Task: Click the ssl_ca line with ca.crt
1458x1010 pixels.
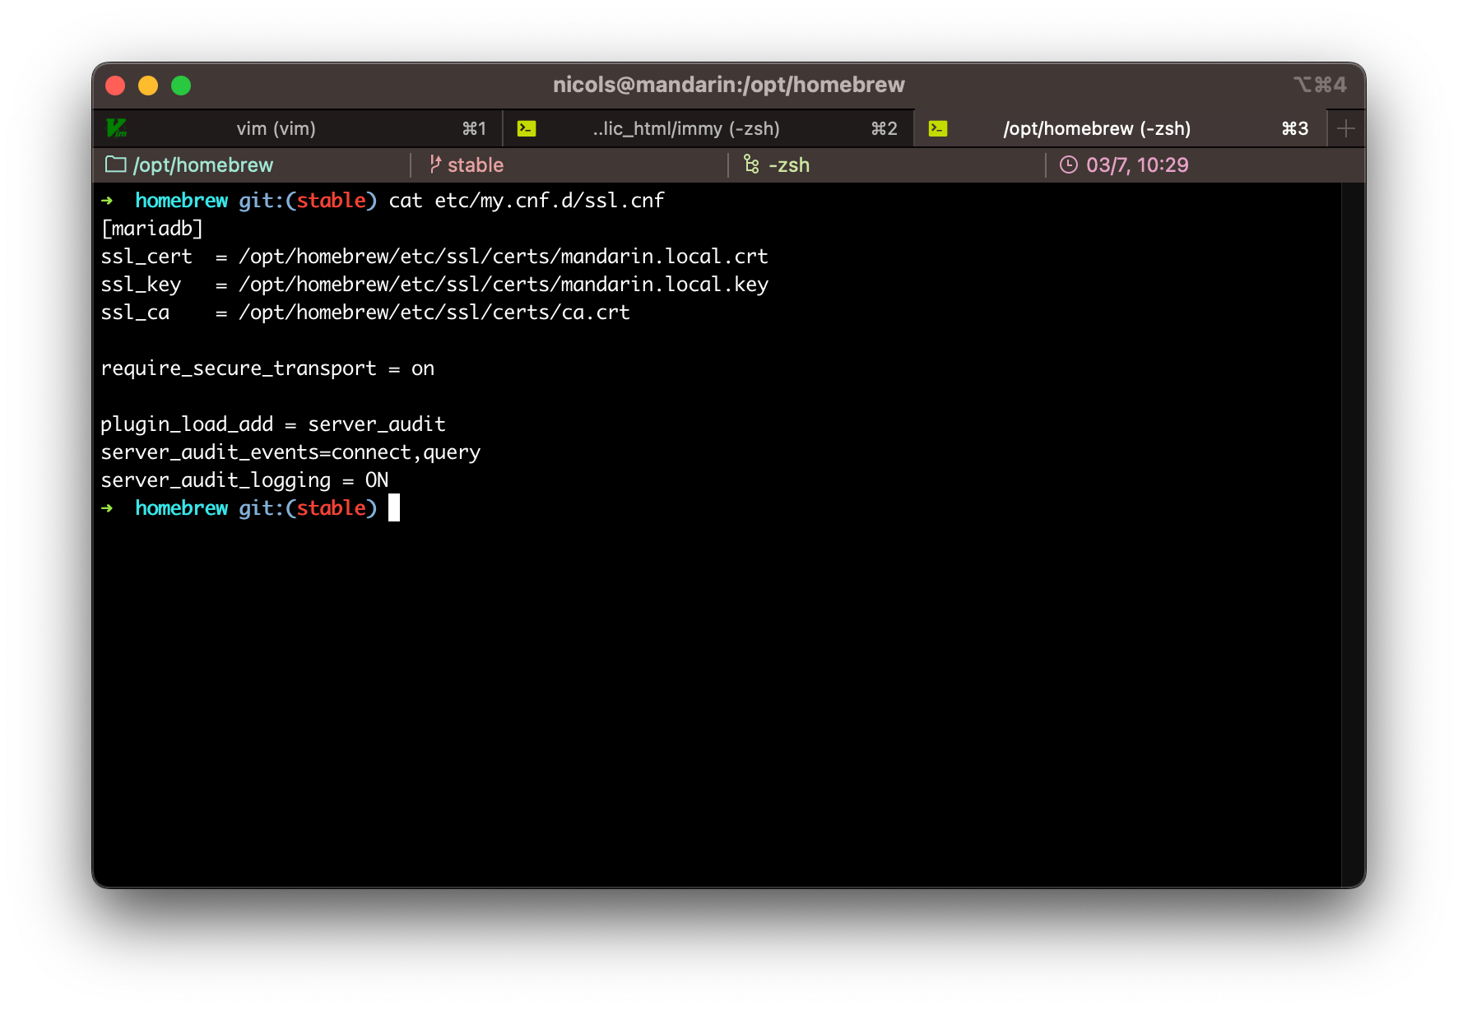Action: 365,313
